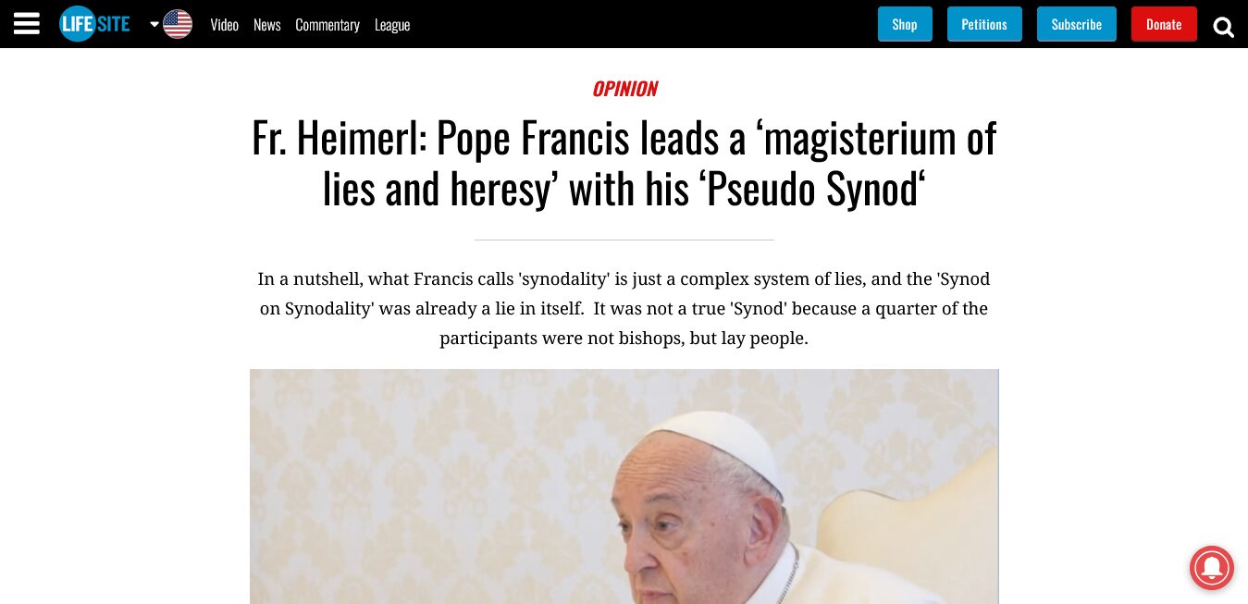Open the search magnifier icon
This screenshot has width=1248, height=604.
click(x=1223, y=27)
